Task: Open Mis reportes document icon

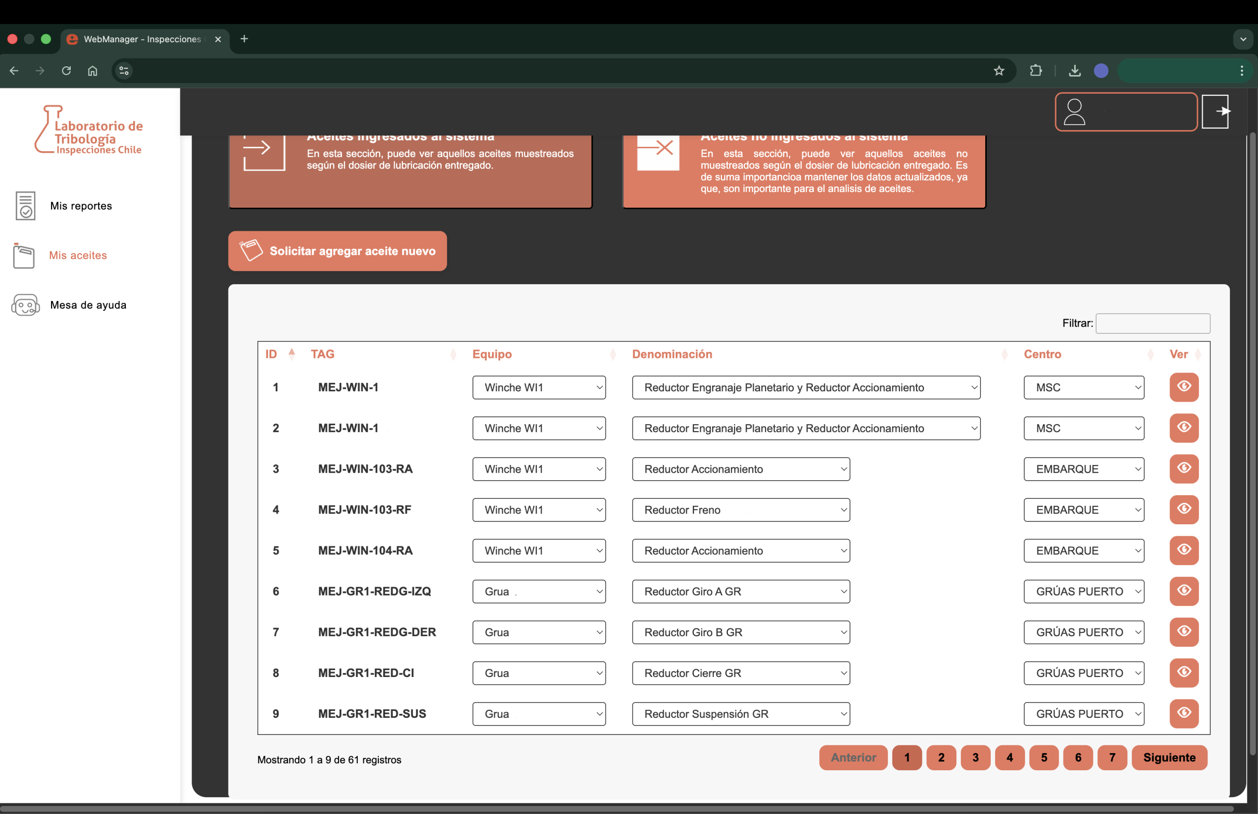Action: pos(26,206)
